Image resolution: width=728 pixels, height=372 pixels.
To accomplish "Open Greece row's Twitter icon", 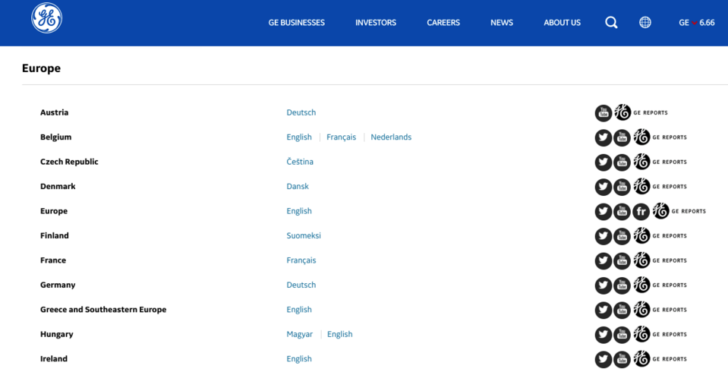I will pos(603,310).
